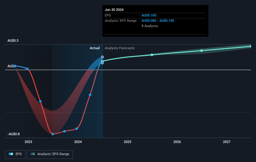The width and height of the screenshot is (256, 162).
Task: Click the AU$0.080 range low value
Action: 149,21
